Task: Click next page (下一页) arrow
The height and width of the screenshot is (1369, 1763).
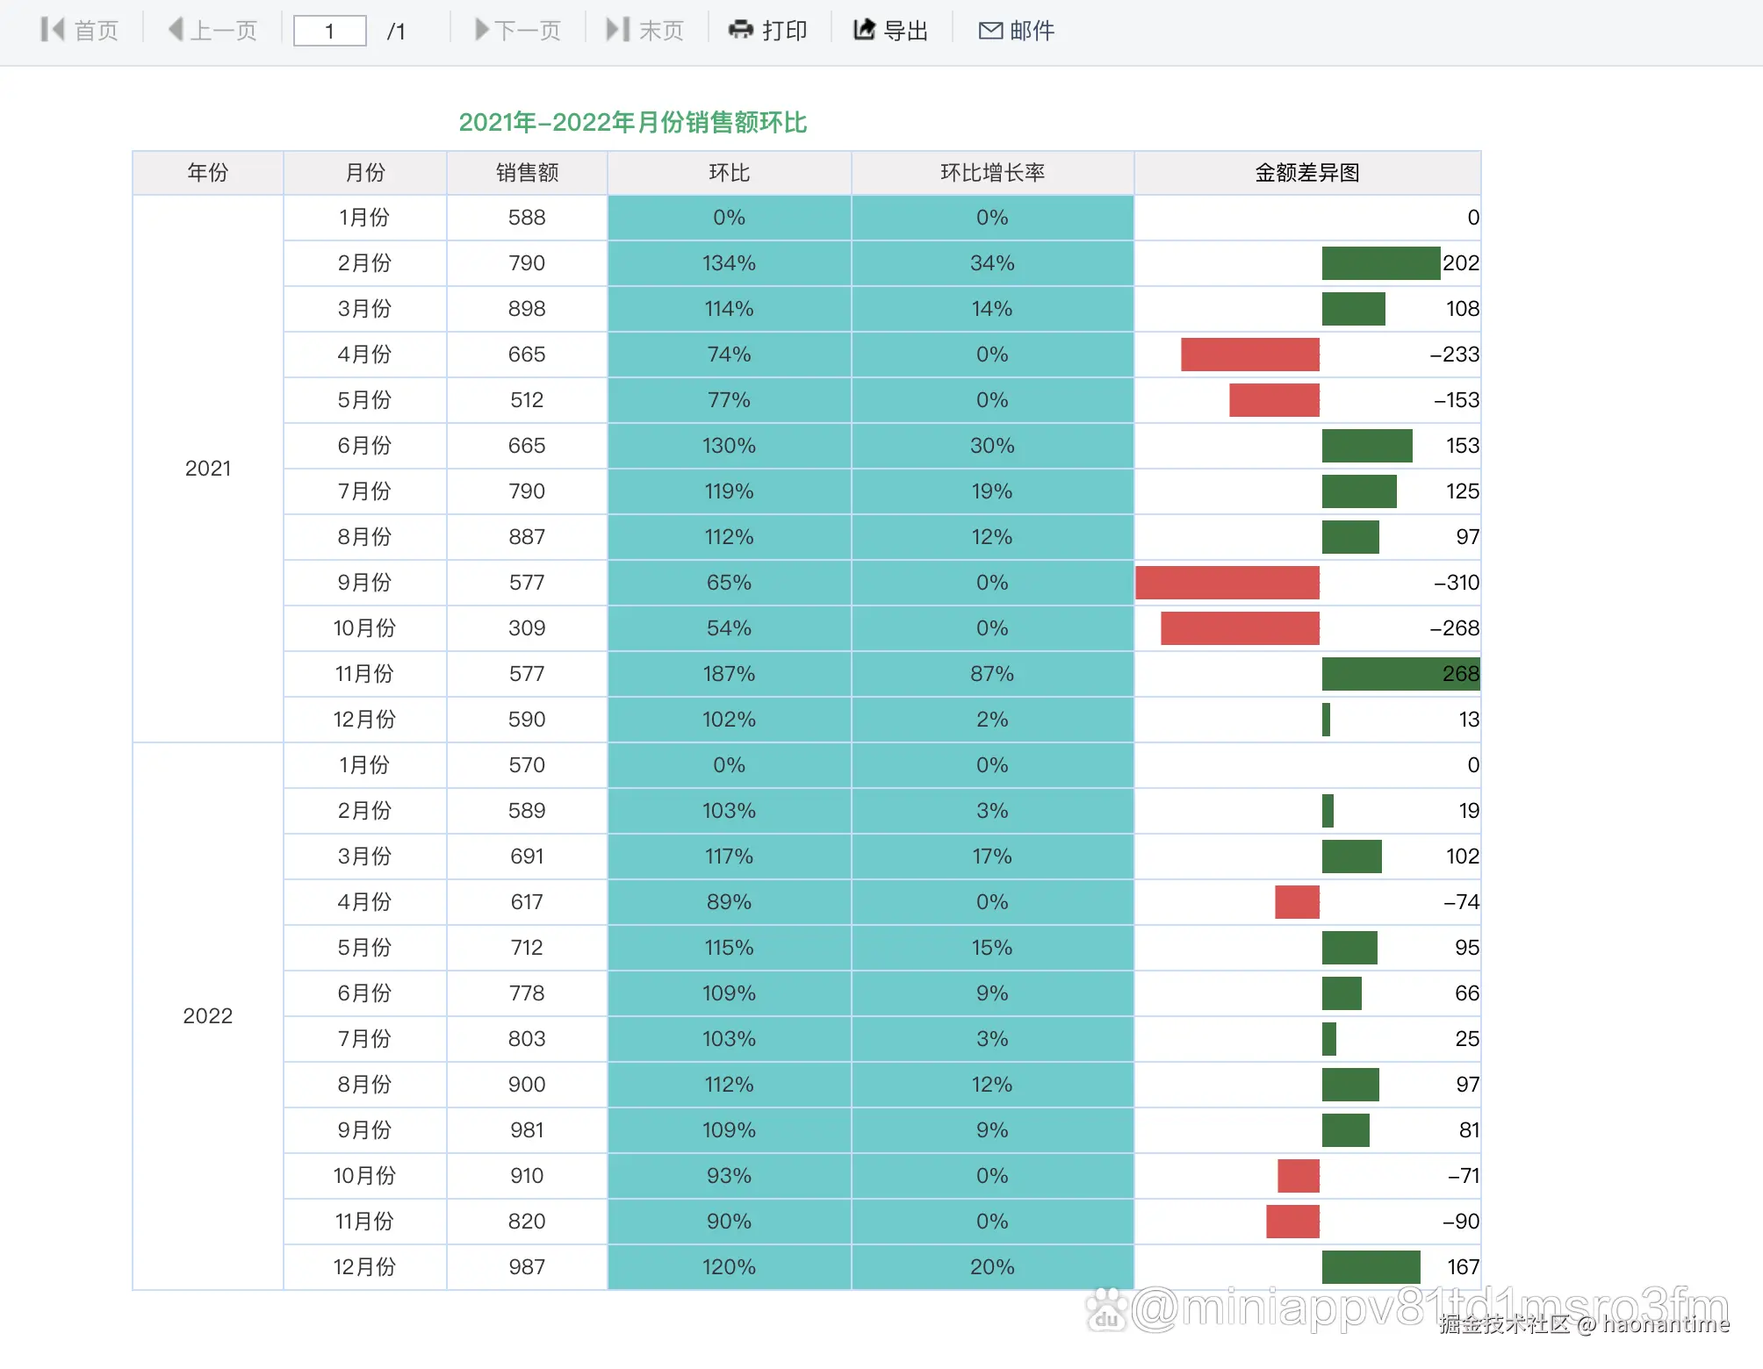Action: [x=482, y=30]
